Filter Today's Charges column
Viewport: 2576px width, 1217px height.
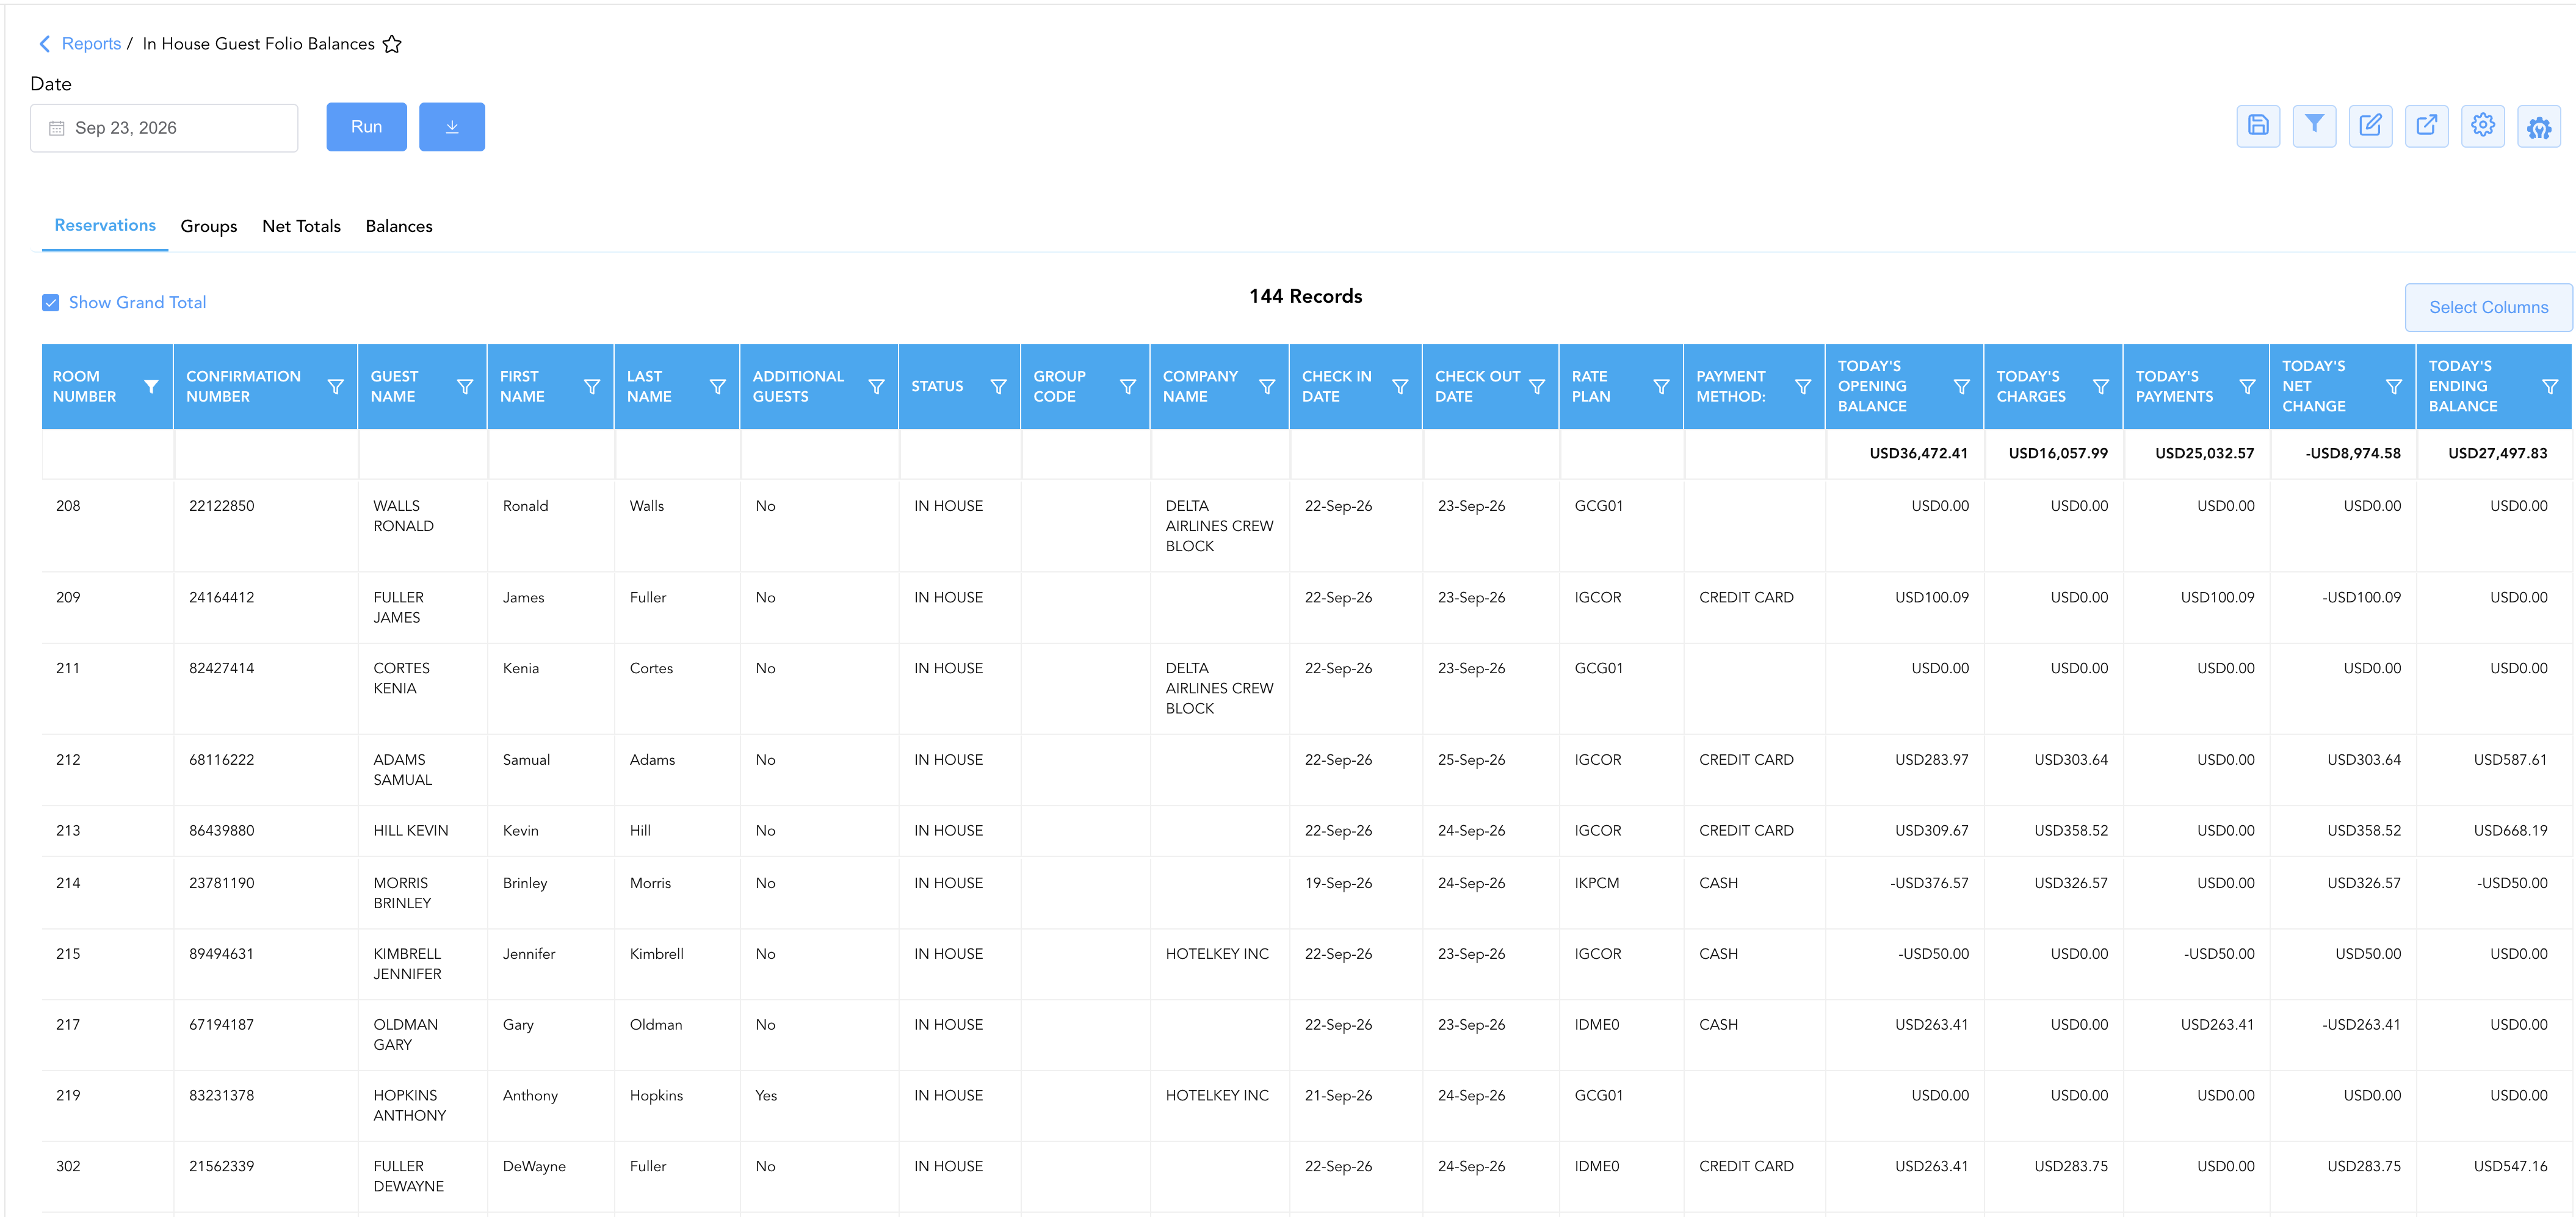click(x=2101, y=387)
